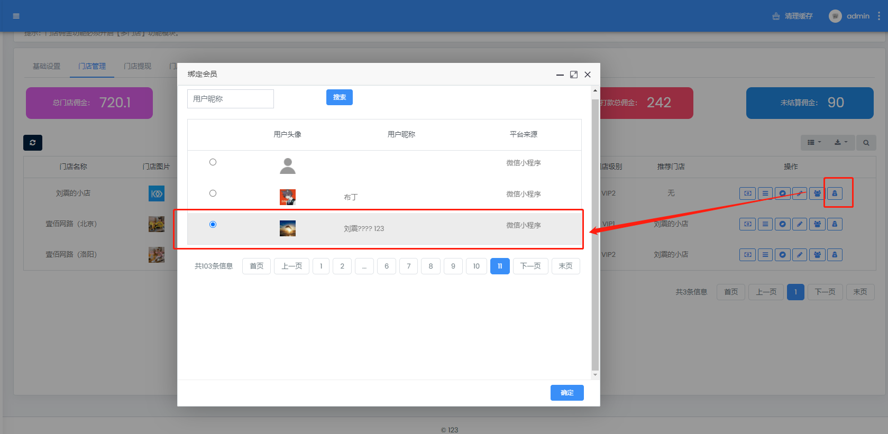Viewport: 888px width, 434px height.
Task: Click the magnifier search icon in table toolbar
Action: (x=866, y=143)
